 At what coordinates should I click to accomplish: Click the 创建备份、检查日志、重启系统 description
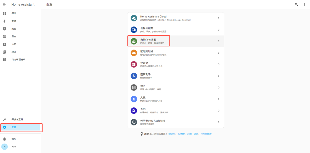154,112
